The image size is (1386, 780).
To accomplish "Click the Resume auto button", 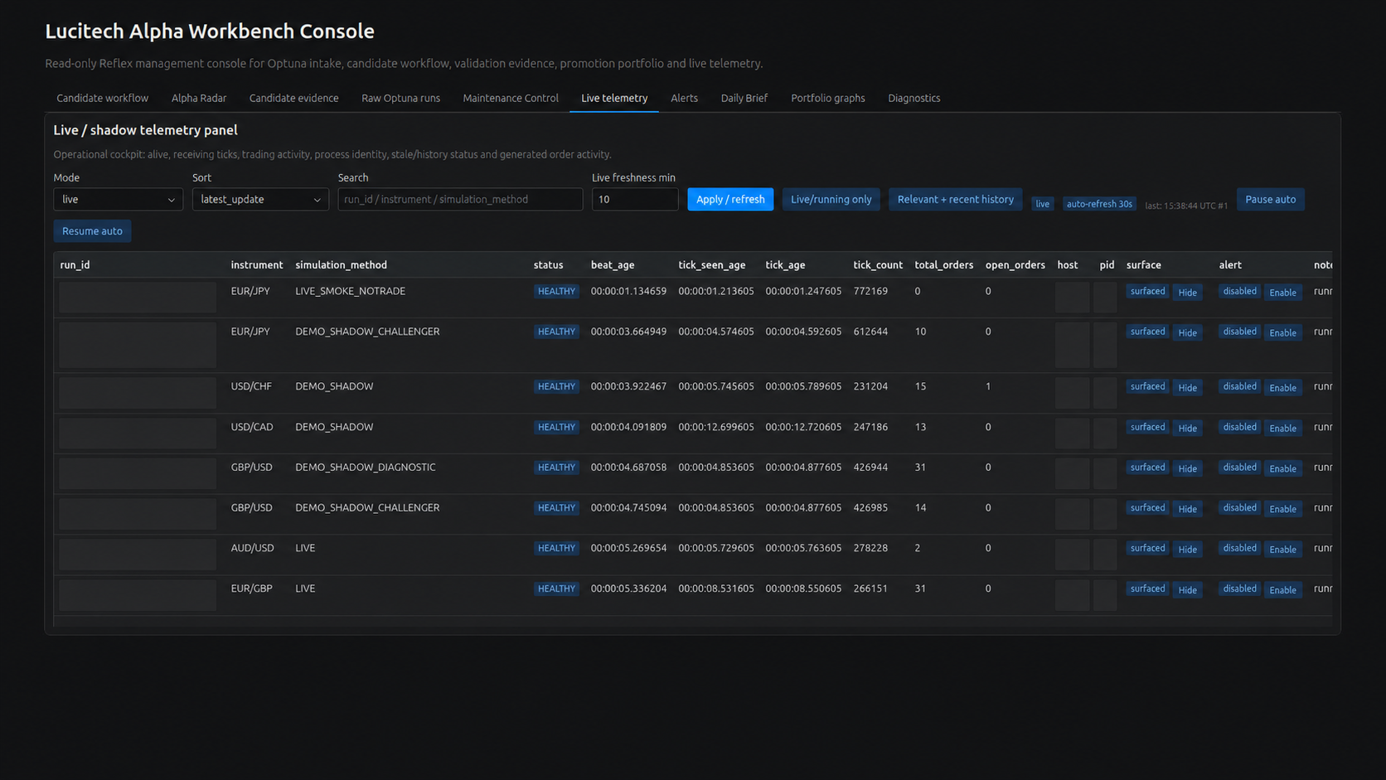I will [92, 230].
